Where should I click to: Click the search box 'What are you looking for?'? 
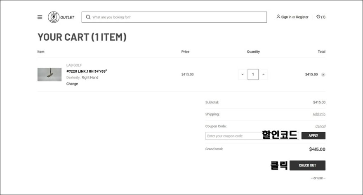174,17
